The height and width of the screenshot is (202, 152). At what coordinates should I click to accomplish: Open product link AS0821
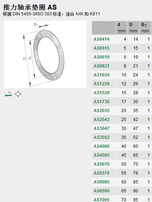coord(102,66)
